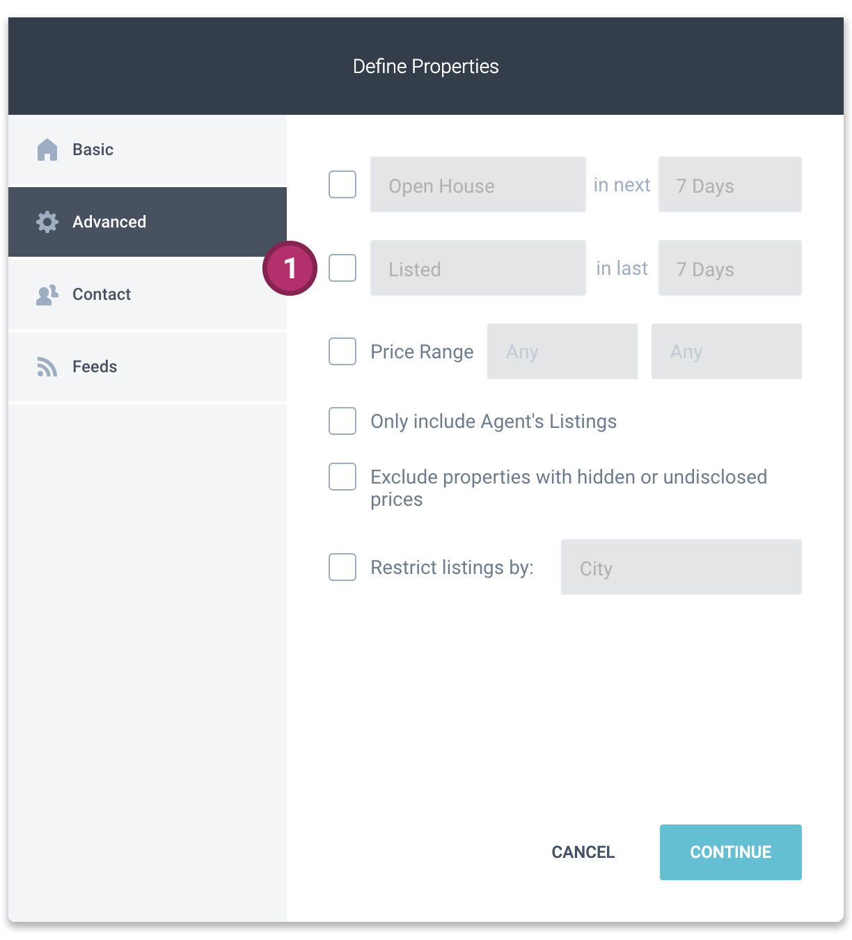The height and width of the screenshot is (940, 852).
Task: Open the 7 Days dropdown after 'in next'
Action: (730, 184)
